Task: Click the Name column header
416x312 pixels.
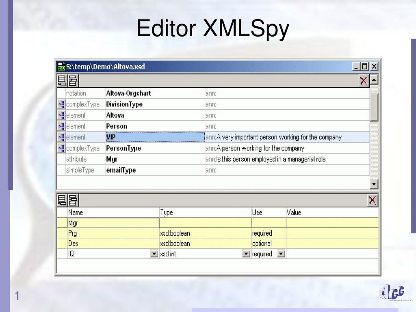Action: 113,212
